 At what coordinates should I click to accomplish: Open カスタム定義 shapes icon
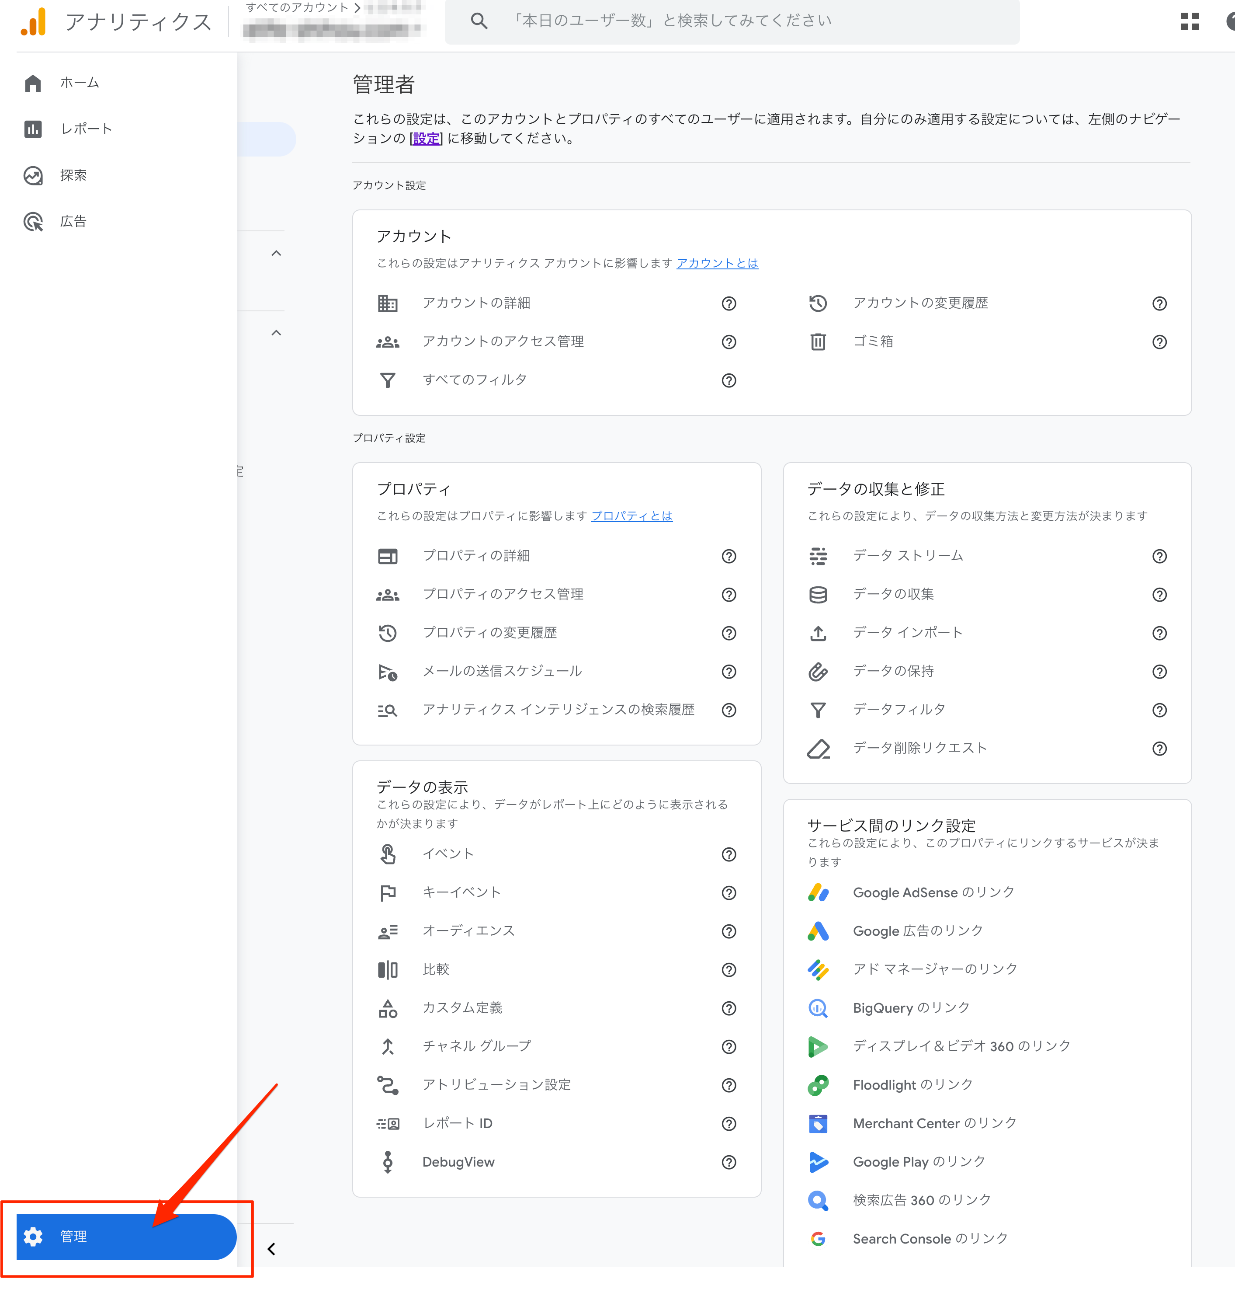coord(388,1008)
